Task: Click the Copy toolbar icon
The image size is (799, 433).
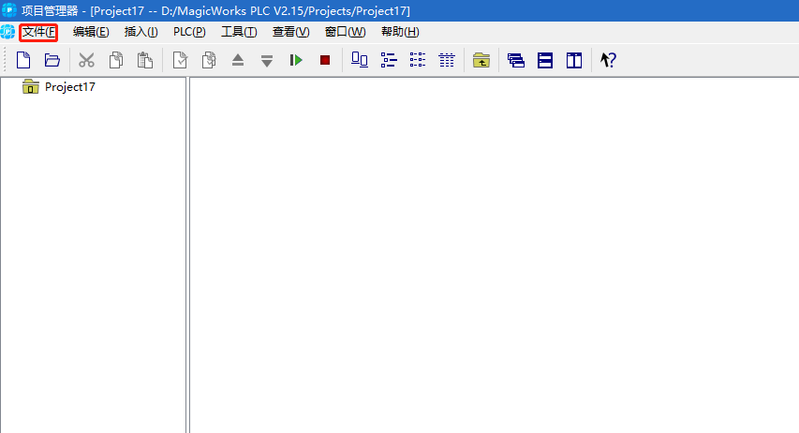Action: click(115, 60)
